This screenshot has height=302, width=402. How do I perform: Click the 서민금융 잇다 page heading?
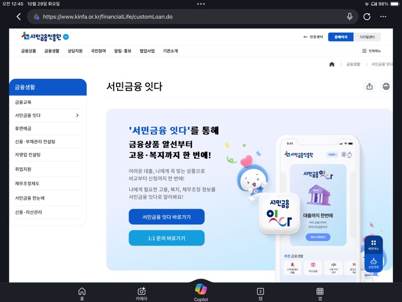(x=134, y=86)
